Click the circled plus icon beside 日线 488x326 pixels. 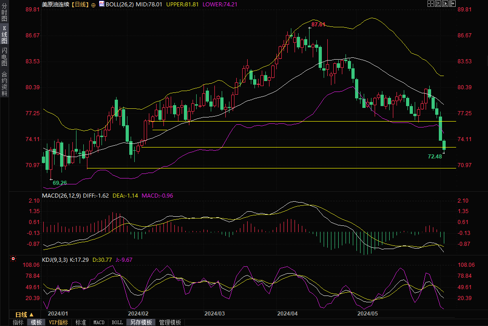[x=93, y=5]
